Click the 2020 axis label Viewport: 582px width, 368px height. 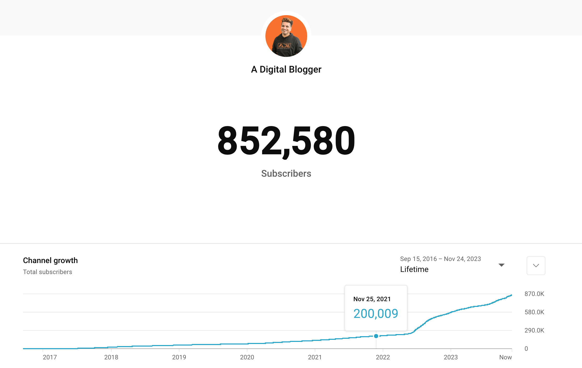click(247, 357)
